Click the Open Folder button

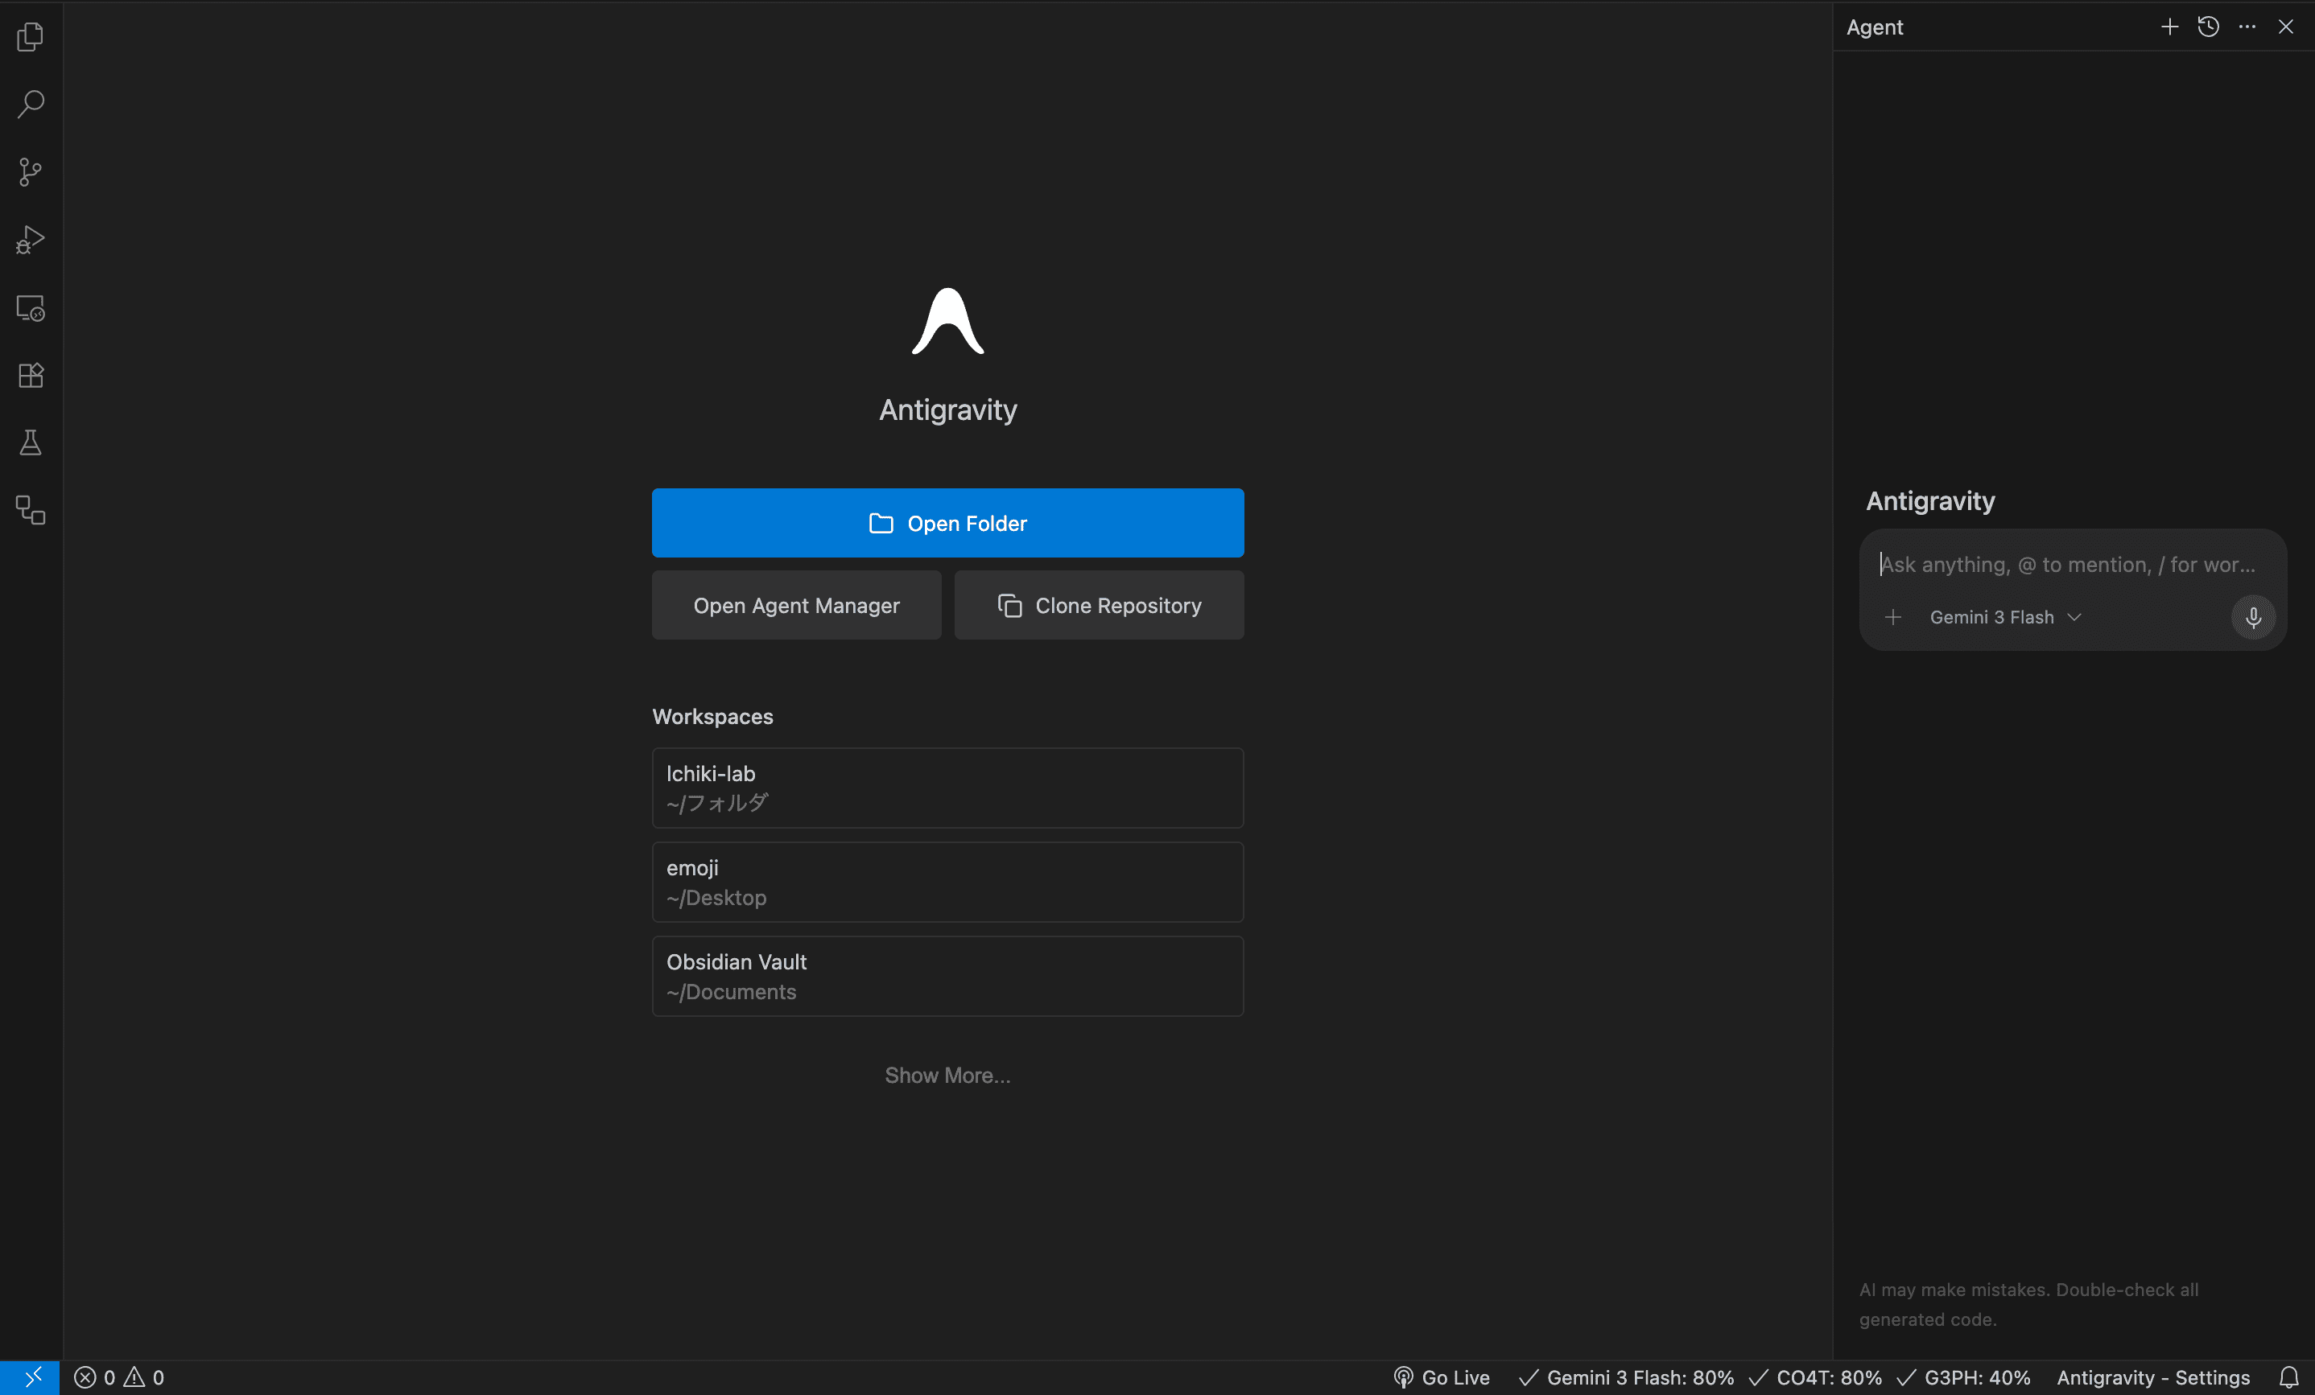point(948,523)
